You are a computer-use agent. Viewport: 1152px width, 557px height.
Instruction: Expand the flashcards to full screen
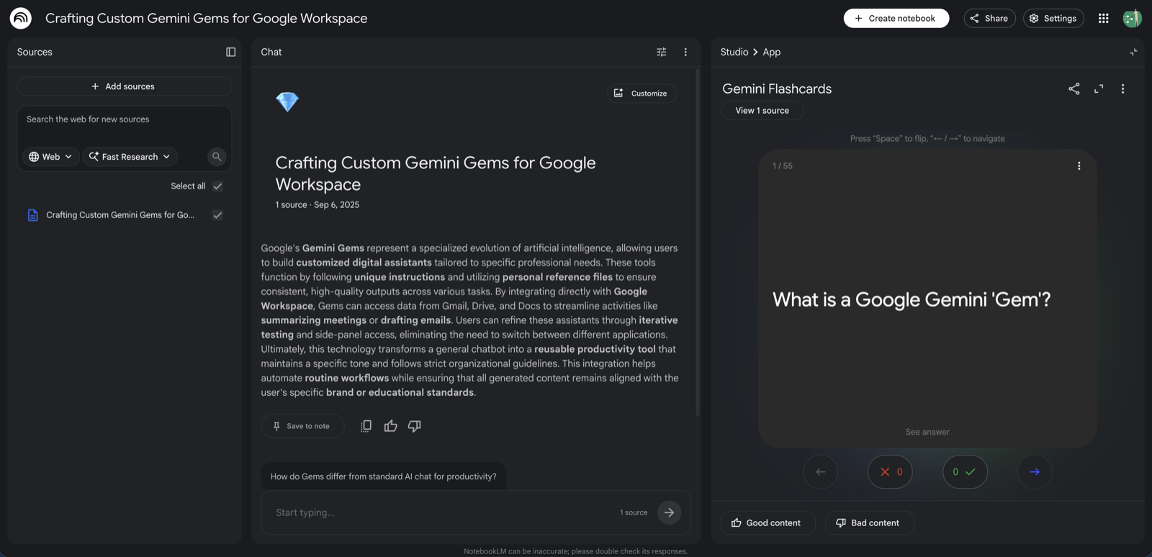(x=1099, y=89)
